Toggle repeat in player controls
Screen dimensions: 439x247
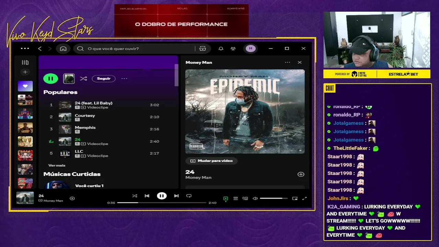click(x=189, y=196)
